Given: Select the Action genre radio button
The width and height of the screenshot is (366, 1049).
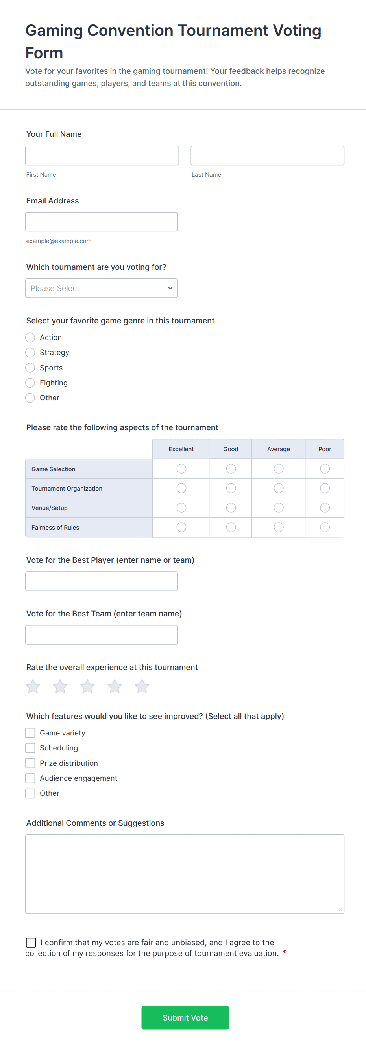Looking at the screenshot, I should click(30, 338).
